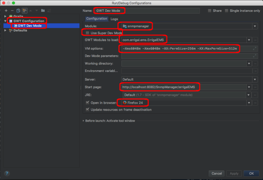The height and width of the screenshot is (180, 263).
Task: Expand the Before launch section
Action: click(x=84, y=121)
